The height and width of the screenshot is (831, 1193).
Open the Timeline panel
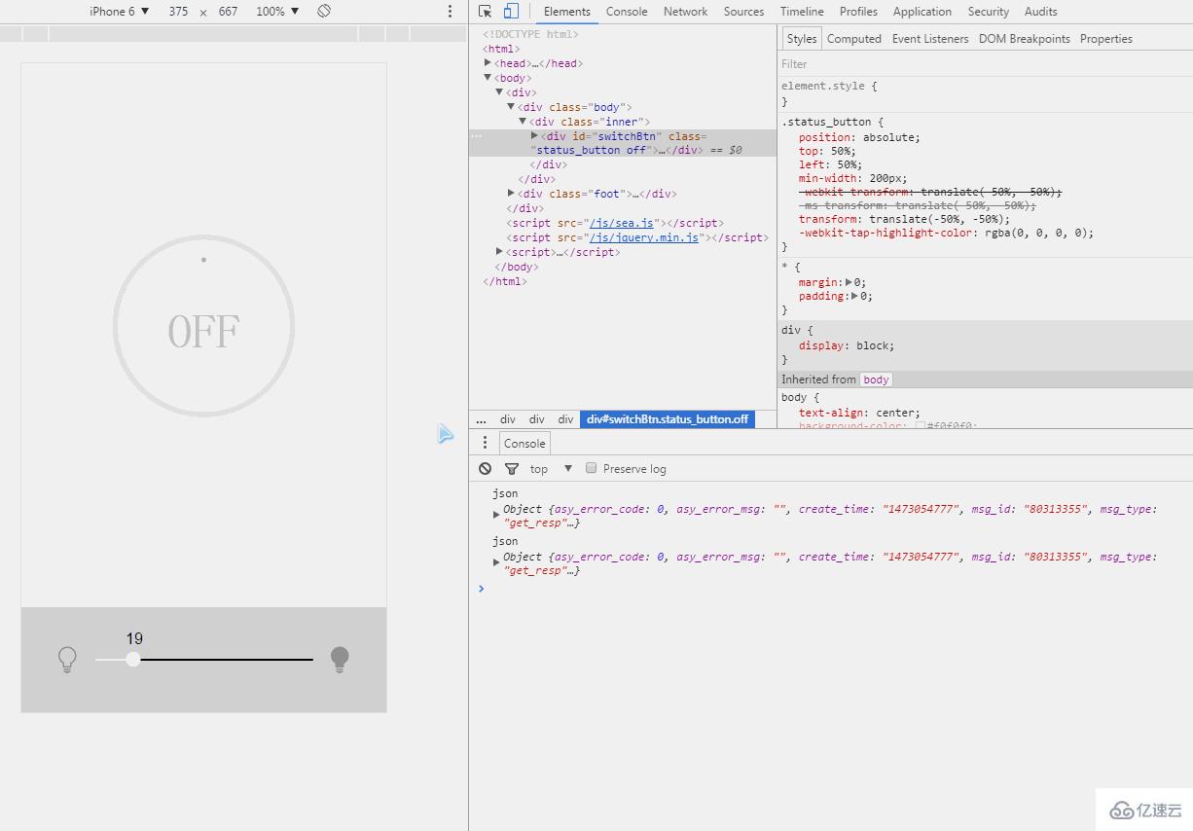[802, 12]
